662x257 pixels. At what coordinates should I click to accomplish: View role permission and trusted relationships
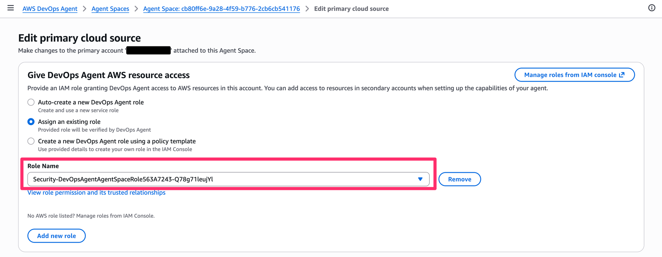(96, 193)
